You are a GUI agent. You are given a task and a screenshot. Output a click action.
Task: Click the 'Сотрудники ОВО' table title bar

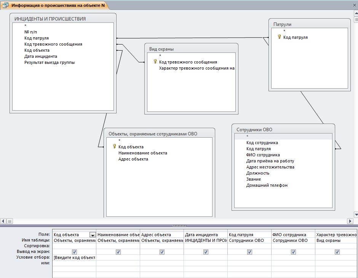click(283, 130)
